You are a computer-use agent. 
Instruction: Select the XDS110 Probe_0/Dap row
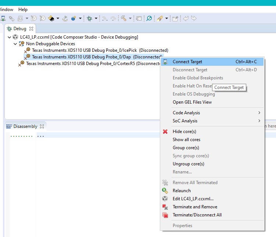pos(97,57)
